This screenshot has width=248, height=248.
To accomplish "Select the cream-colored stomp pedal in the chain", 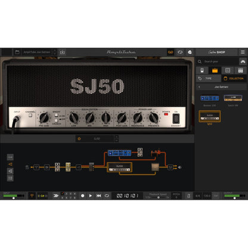I will tap(68, 167).
